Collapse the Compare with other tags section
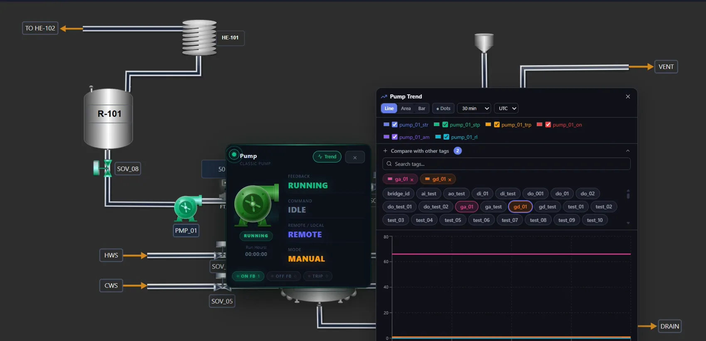Image resolution: width=706 pixels, height=341 pixels. (628, 151)
